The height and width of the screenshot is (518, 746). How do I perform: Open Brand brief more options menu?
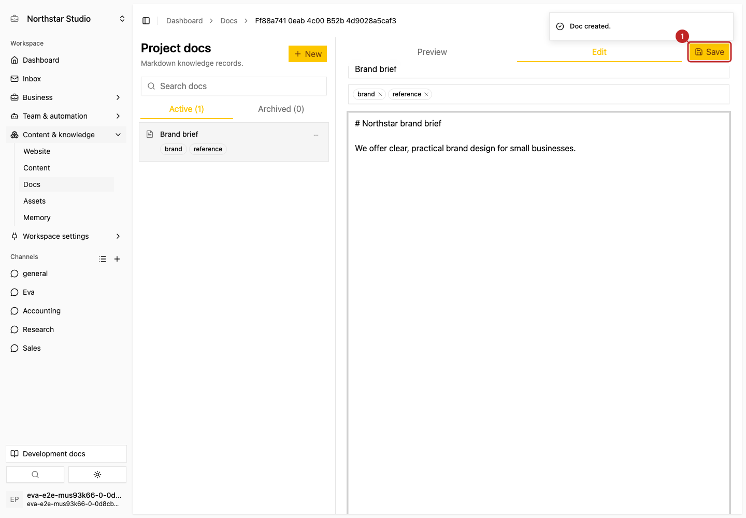click(316, 135)
